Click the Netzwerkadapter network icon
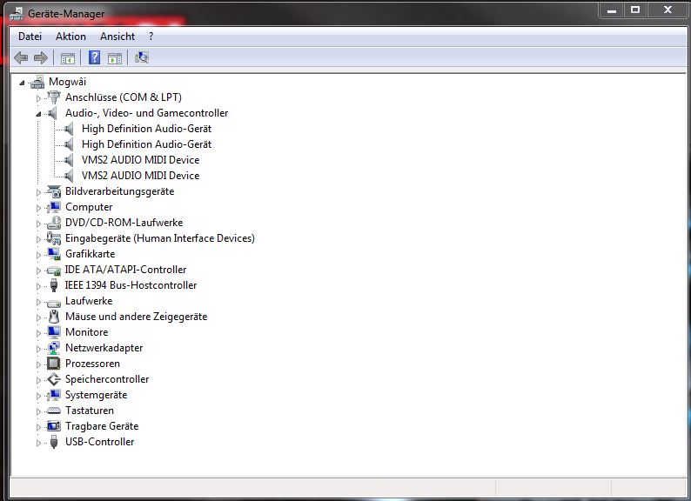691x501 pixels. (x=54, y=348)
